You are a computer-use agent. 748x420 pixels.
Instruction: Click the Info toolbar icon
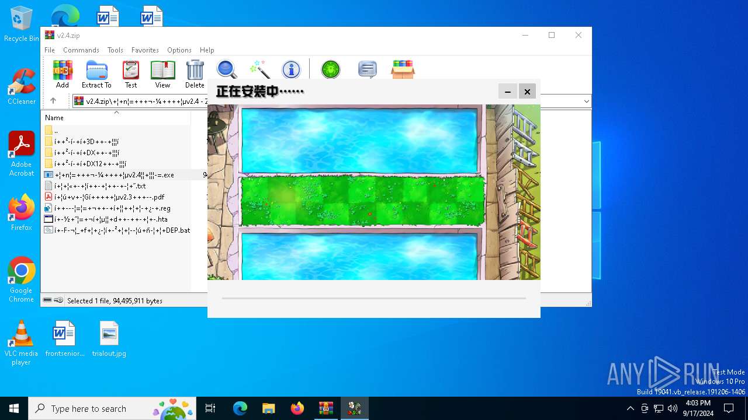[x=291, y=69]
